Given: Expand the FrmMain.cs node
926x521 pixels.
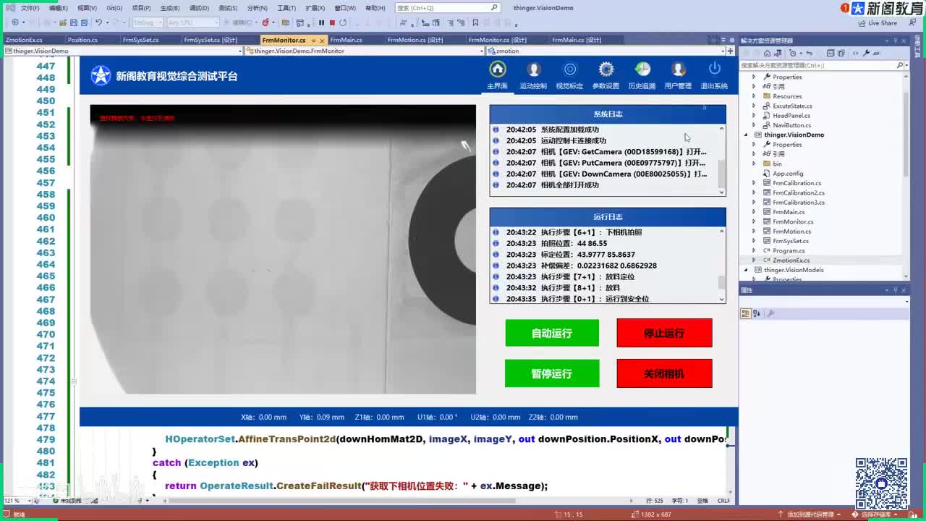Looking at the screenshot, I should click(x=755, y=212).
